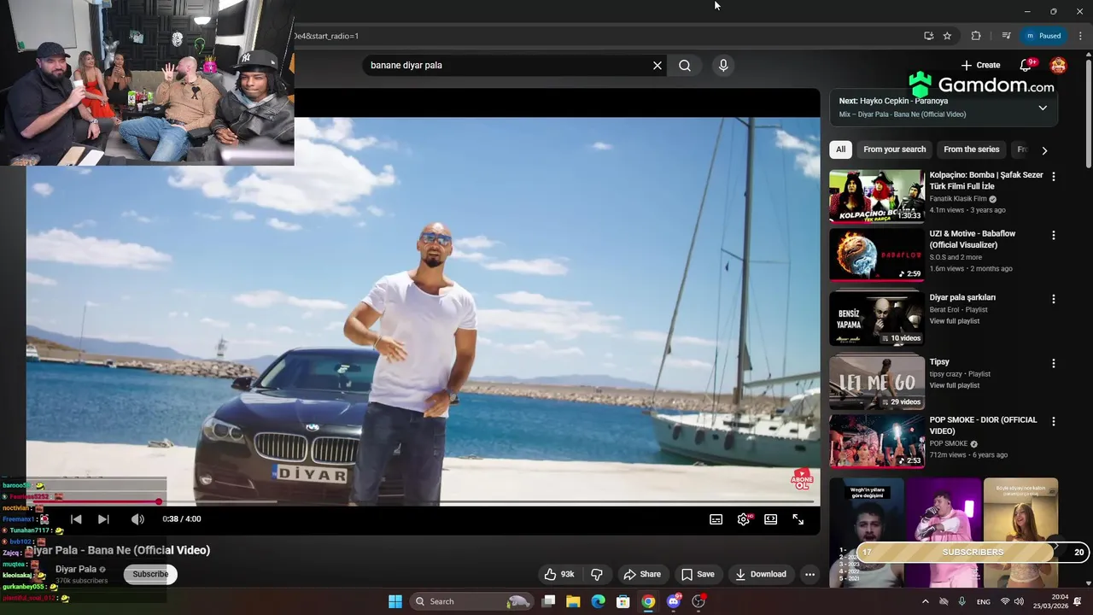Open Task View on the taskbar

tap(549, 601)
